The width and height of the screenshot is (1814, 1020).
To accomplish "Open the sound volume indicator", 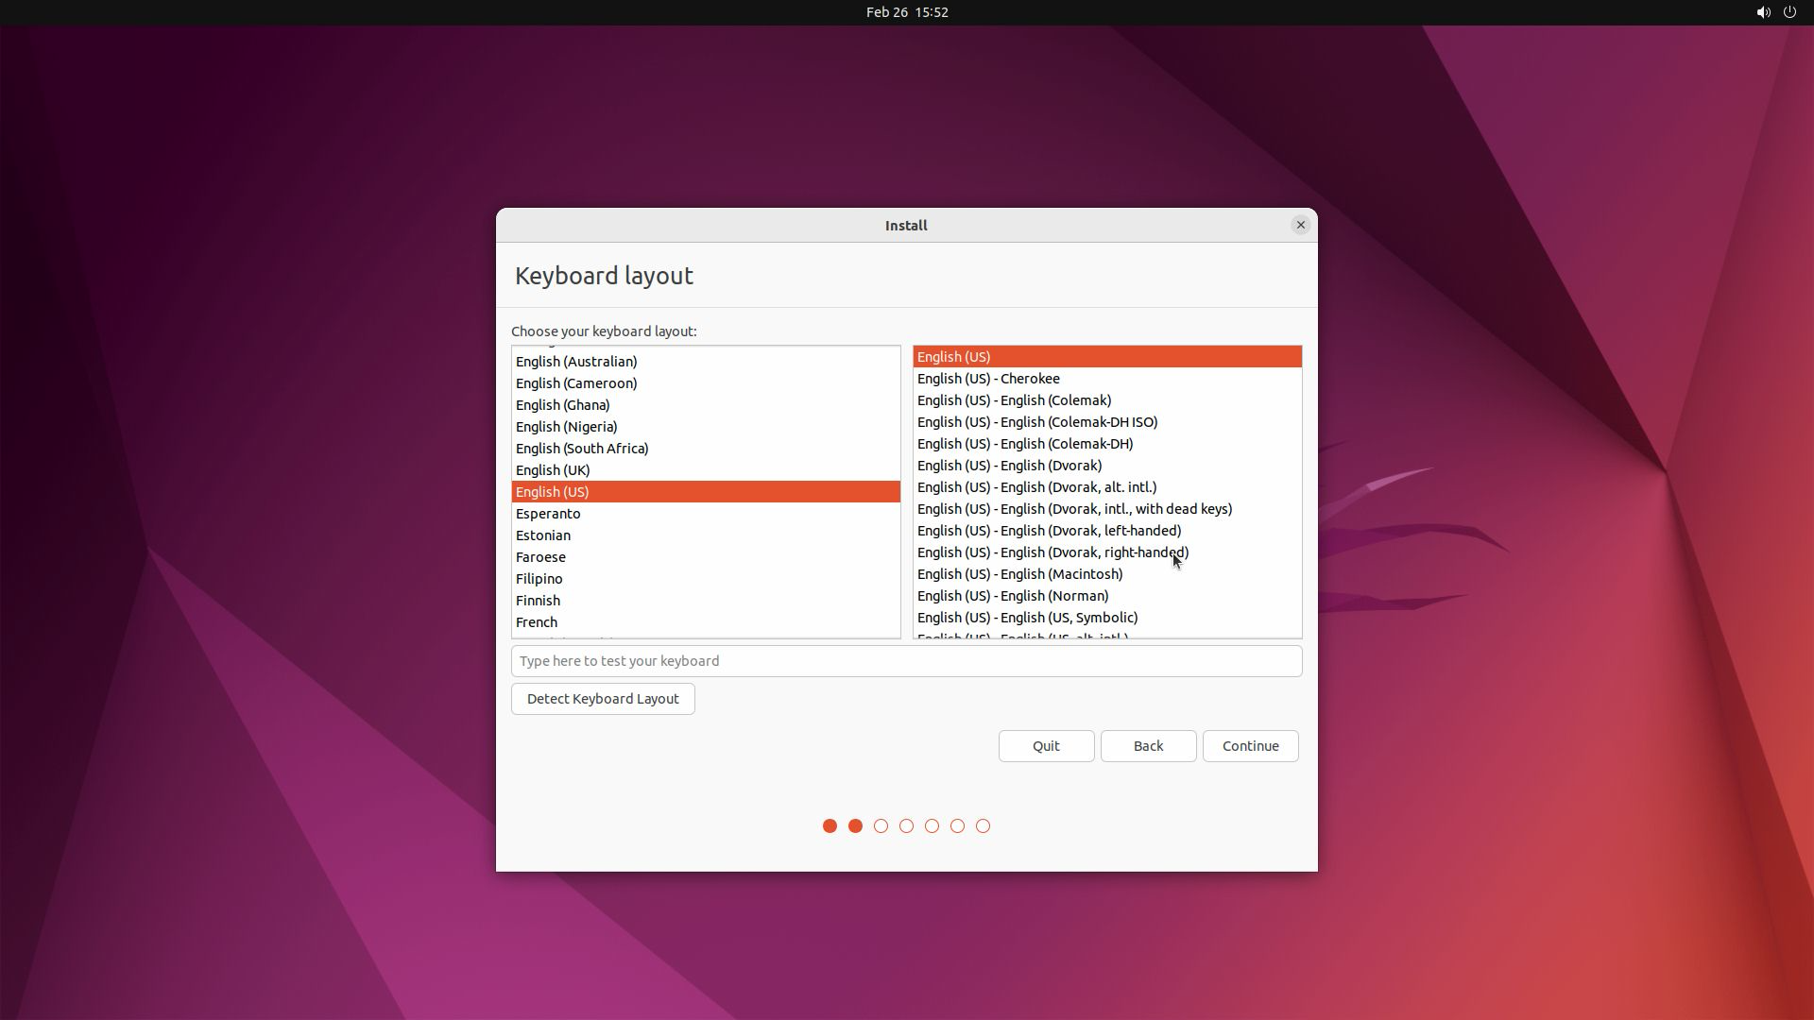I will (1763, 12).
